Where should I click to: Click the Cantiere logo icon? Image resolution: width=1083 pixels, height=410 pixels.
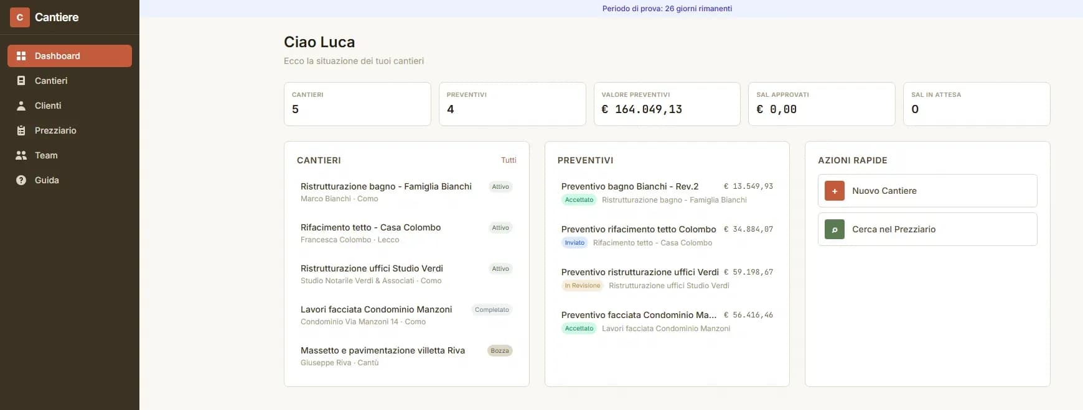point(20,17)
